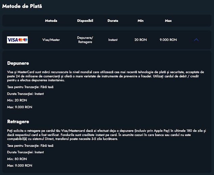
Task: Click the Depunere/Retragere availability text
Action: [x=85, y=40]
